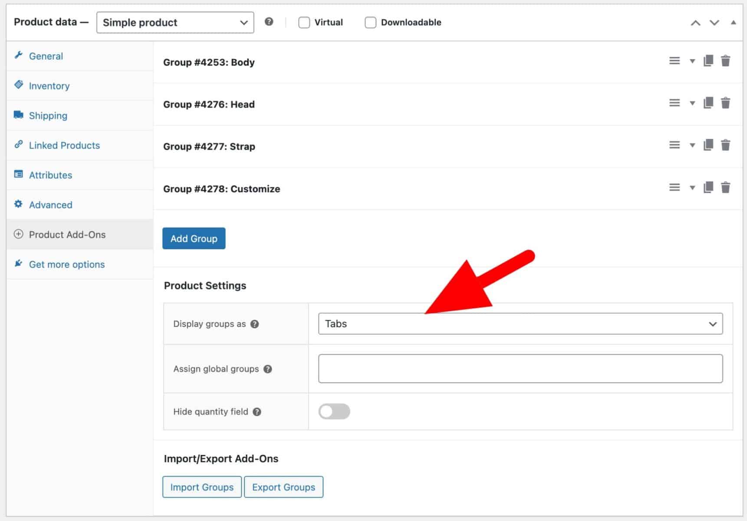The height and width of the screenshot is (521, 747).
Task: Open the General tab wrench icon
Action: pyautogui.click(x=19, y=55)
